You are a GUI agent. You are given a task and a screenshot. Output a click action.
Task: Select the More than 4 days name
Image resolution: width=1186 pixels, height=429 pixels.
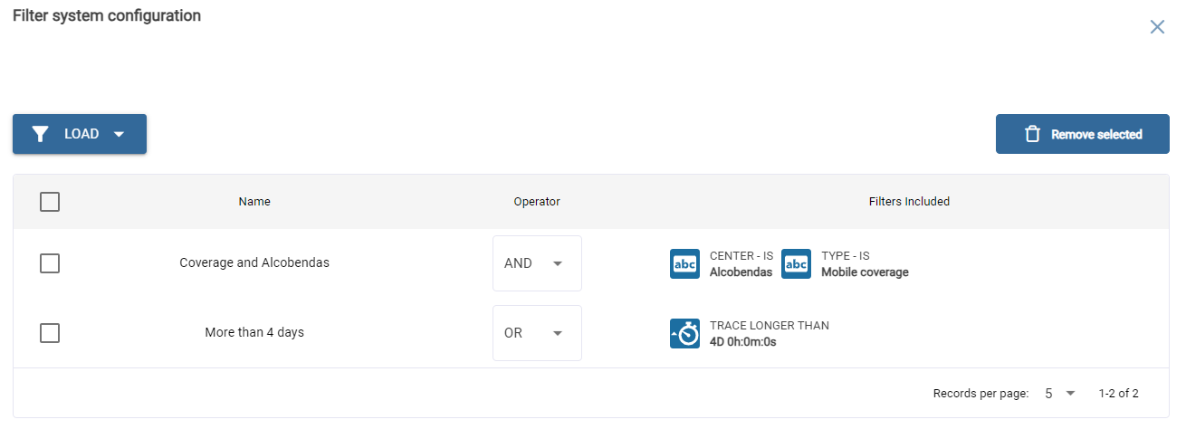tap(254, 333)
